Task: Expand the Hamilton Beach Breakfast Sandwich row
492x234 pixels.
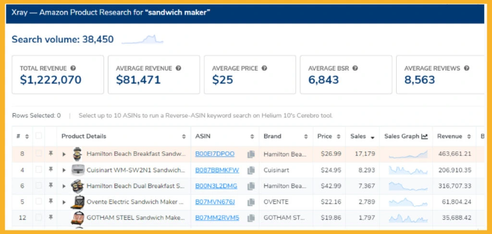Action: pyautogui.click(x=64, y=154)
